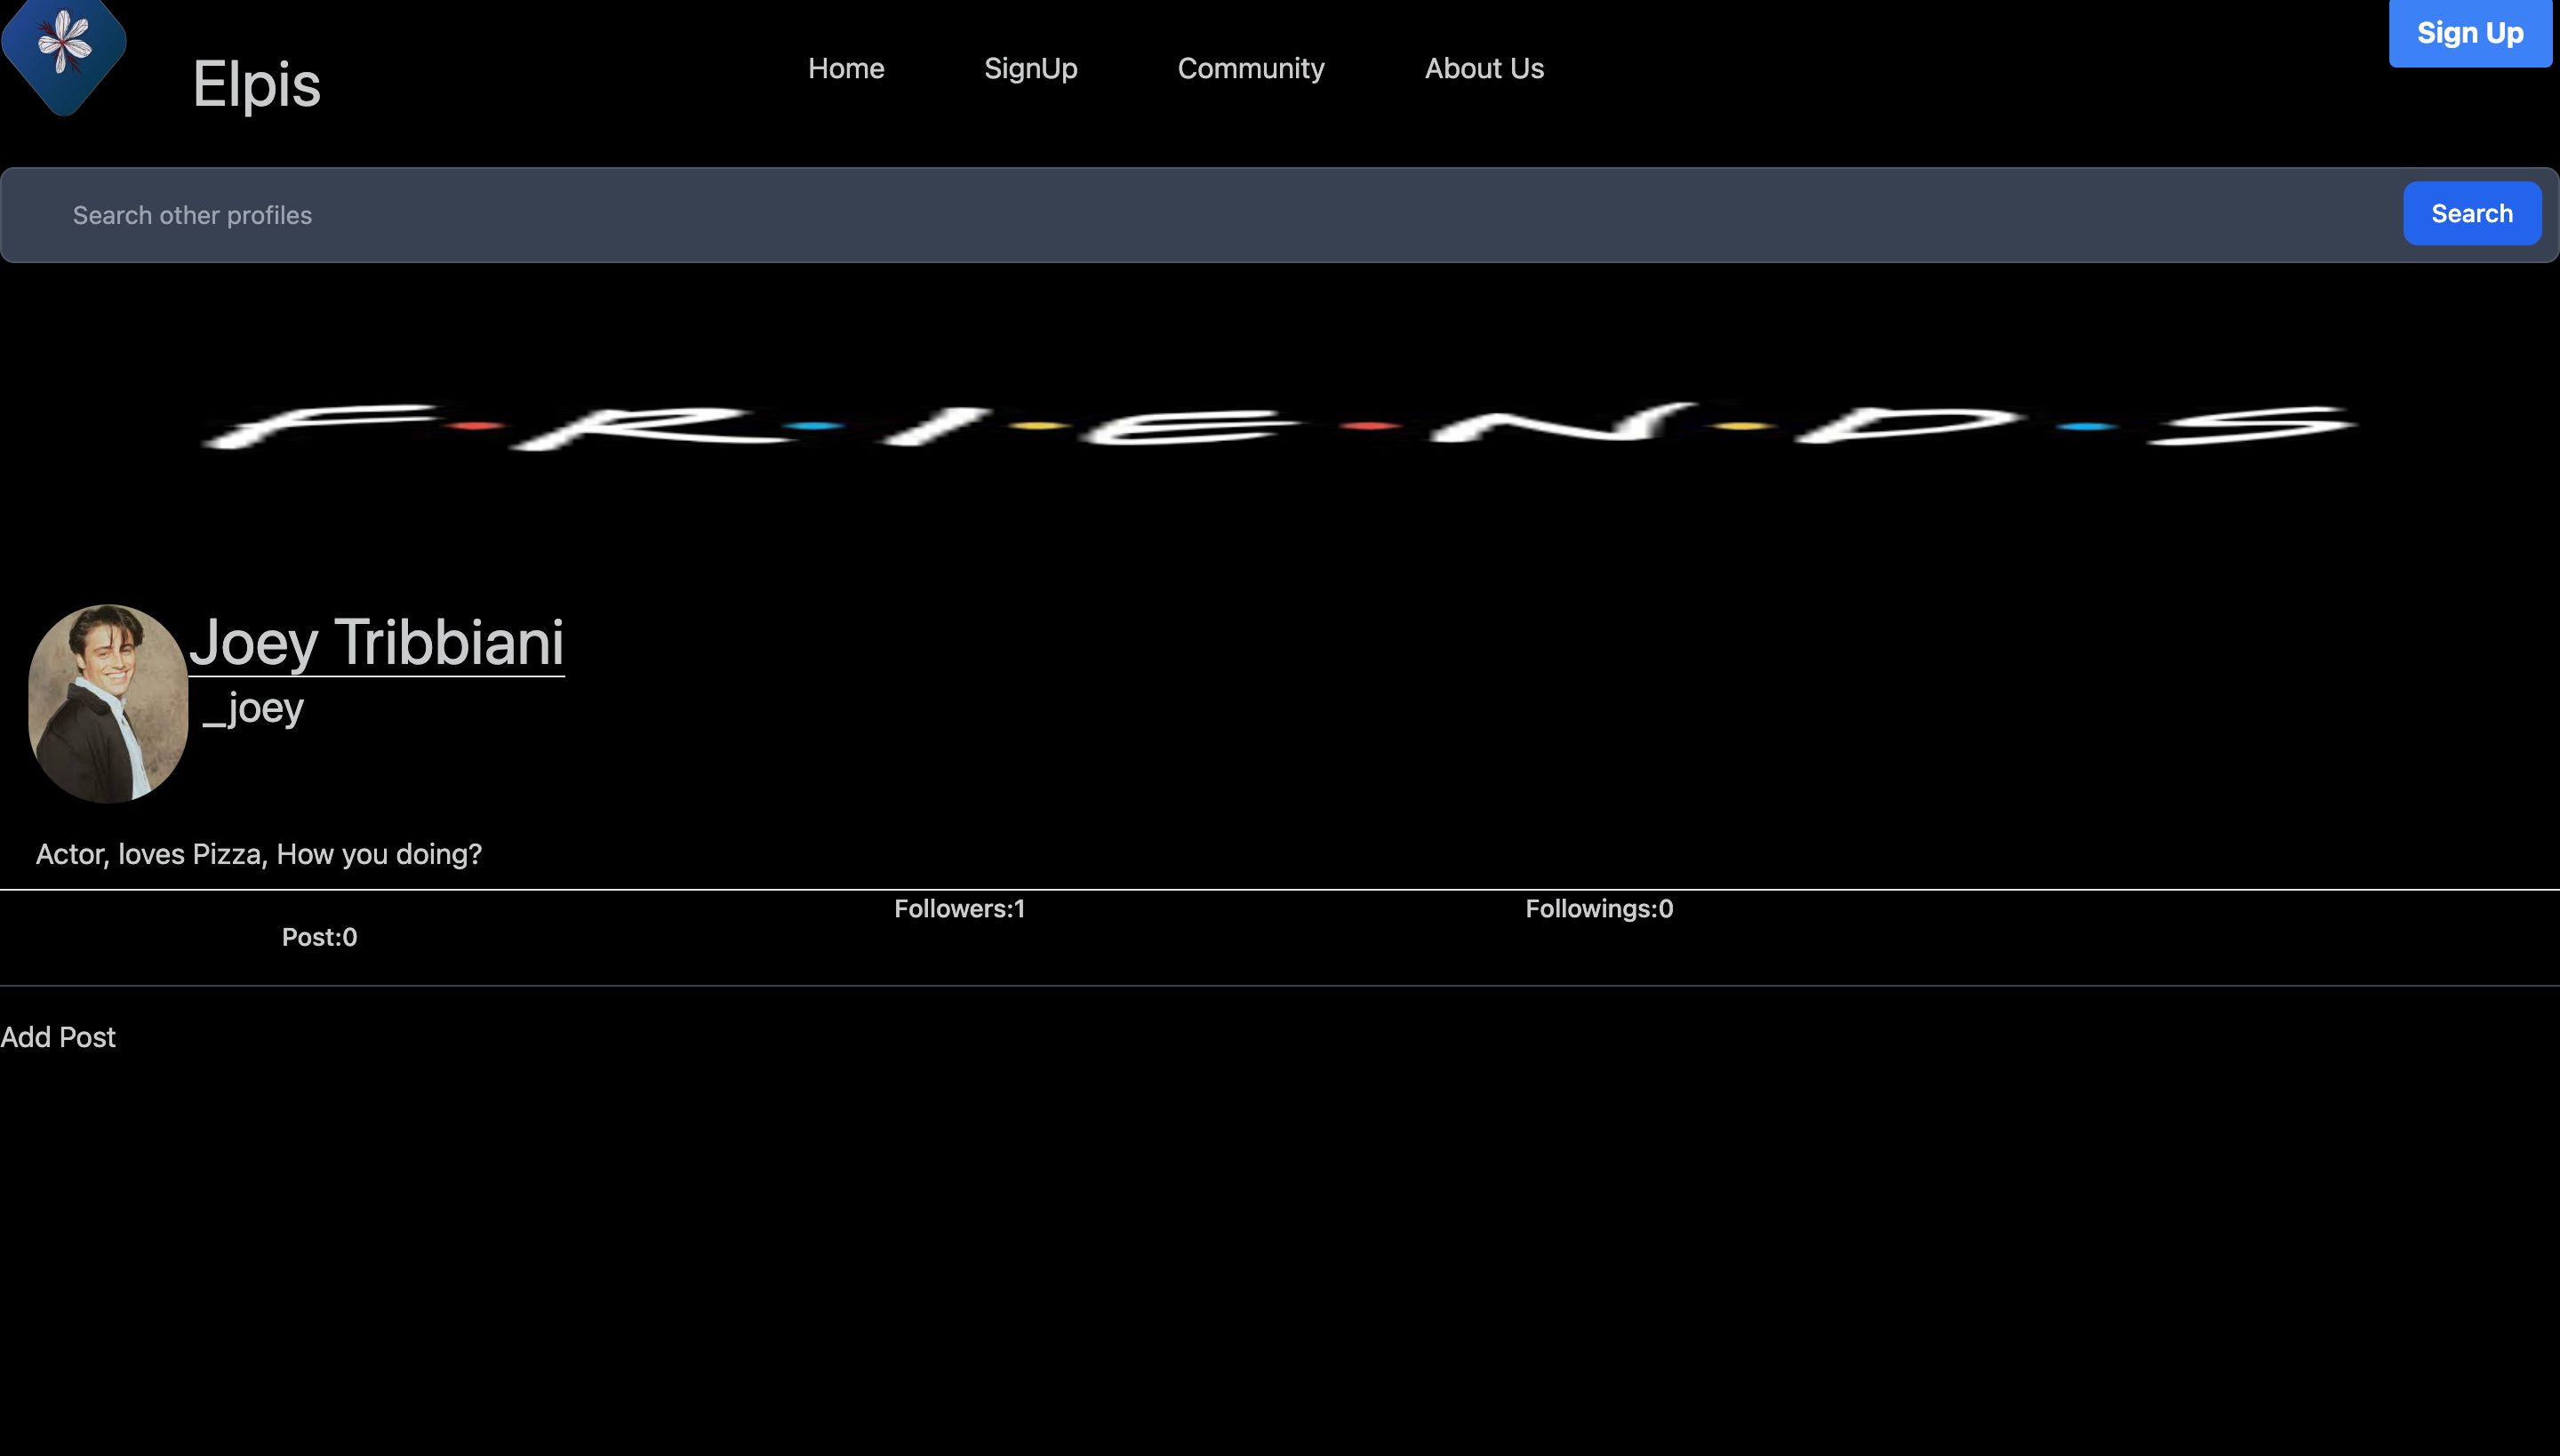Click the Add Post text link
The width and height of the screenshot is (2560, 1456).
[58, 1036]
